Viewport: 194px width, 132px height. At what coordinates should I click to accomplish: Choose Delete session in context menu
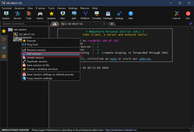pos(51,58)
